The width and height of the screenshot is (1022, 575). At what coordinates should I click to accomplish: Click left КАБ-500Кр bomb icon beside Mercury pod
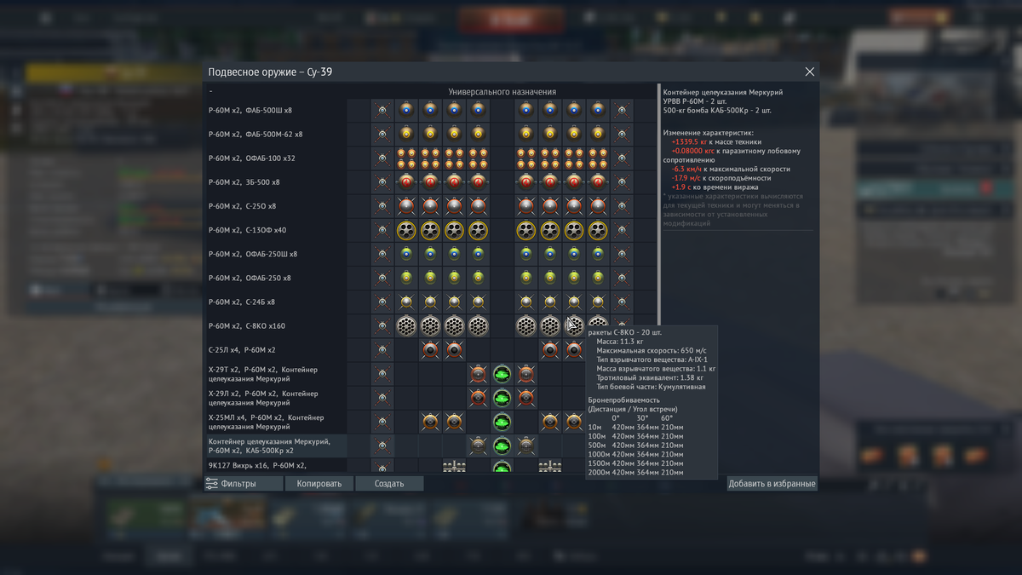point(479,445)
